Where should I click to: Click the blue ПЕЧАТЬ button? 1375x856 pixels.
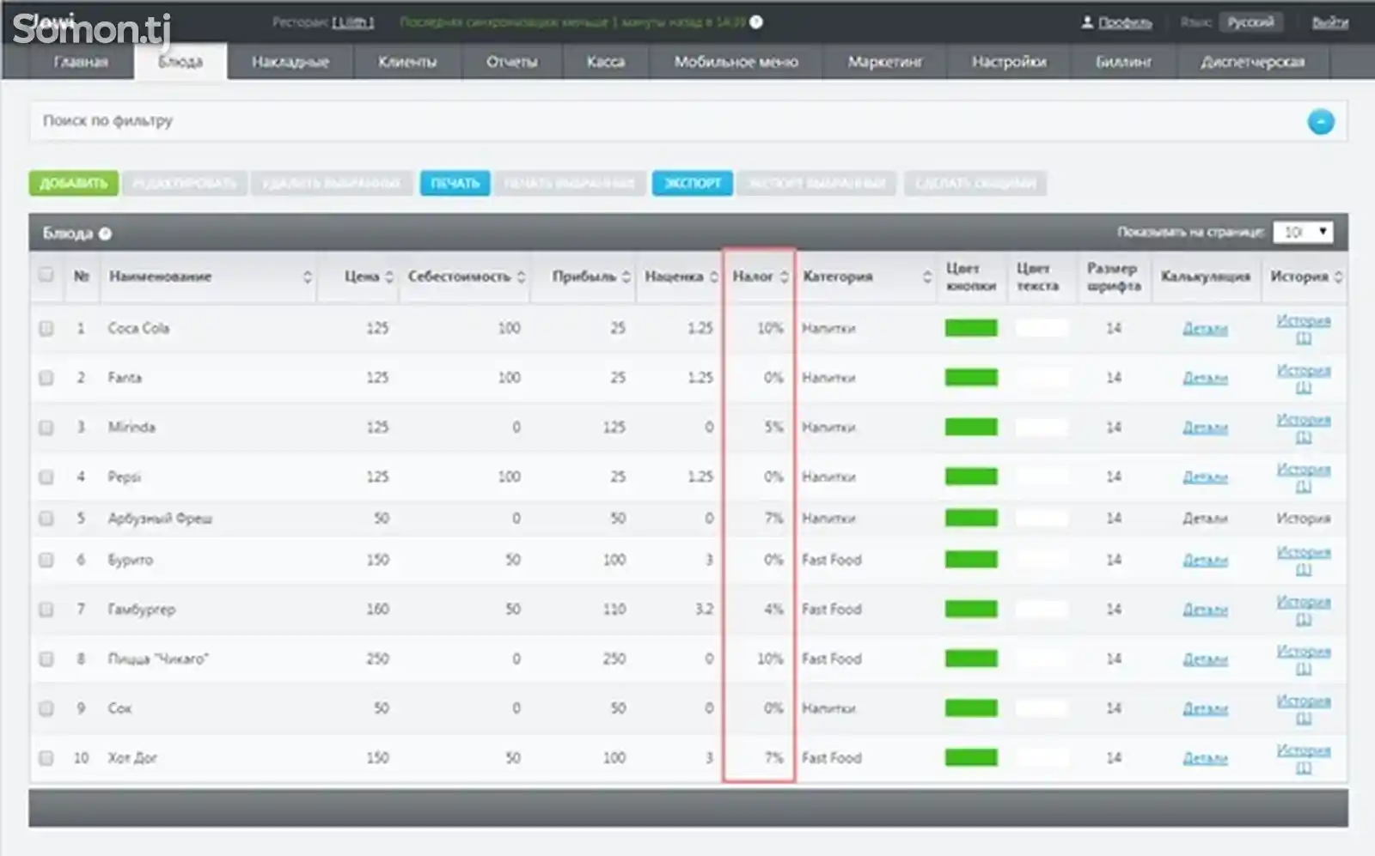[455, 183]
